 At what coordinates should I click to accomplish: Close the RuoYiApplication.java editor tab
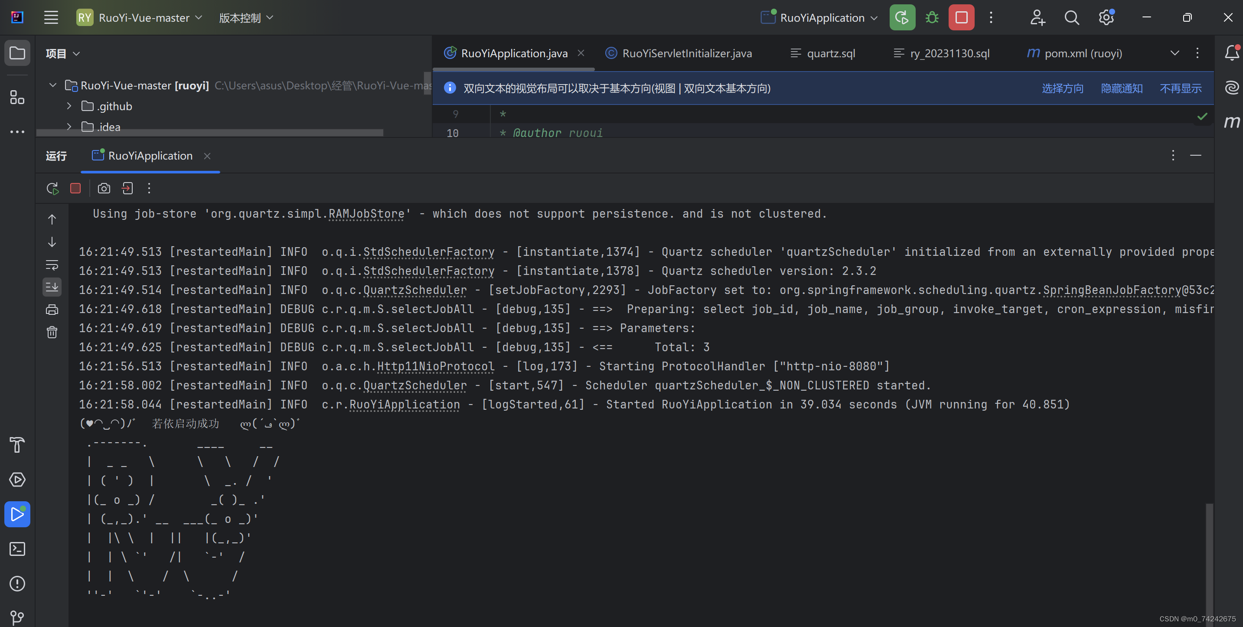click(581, 53)
